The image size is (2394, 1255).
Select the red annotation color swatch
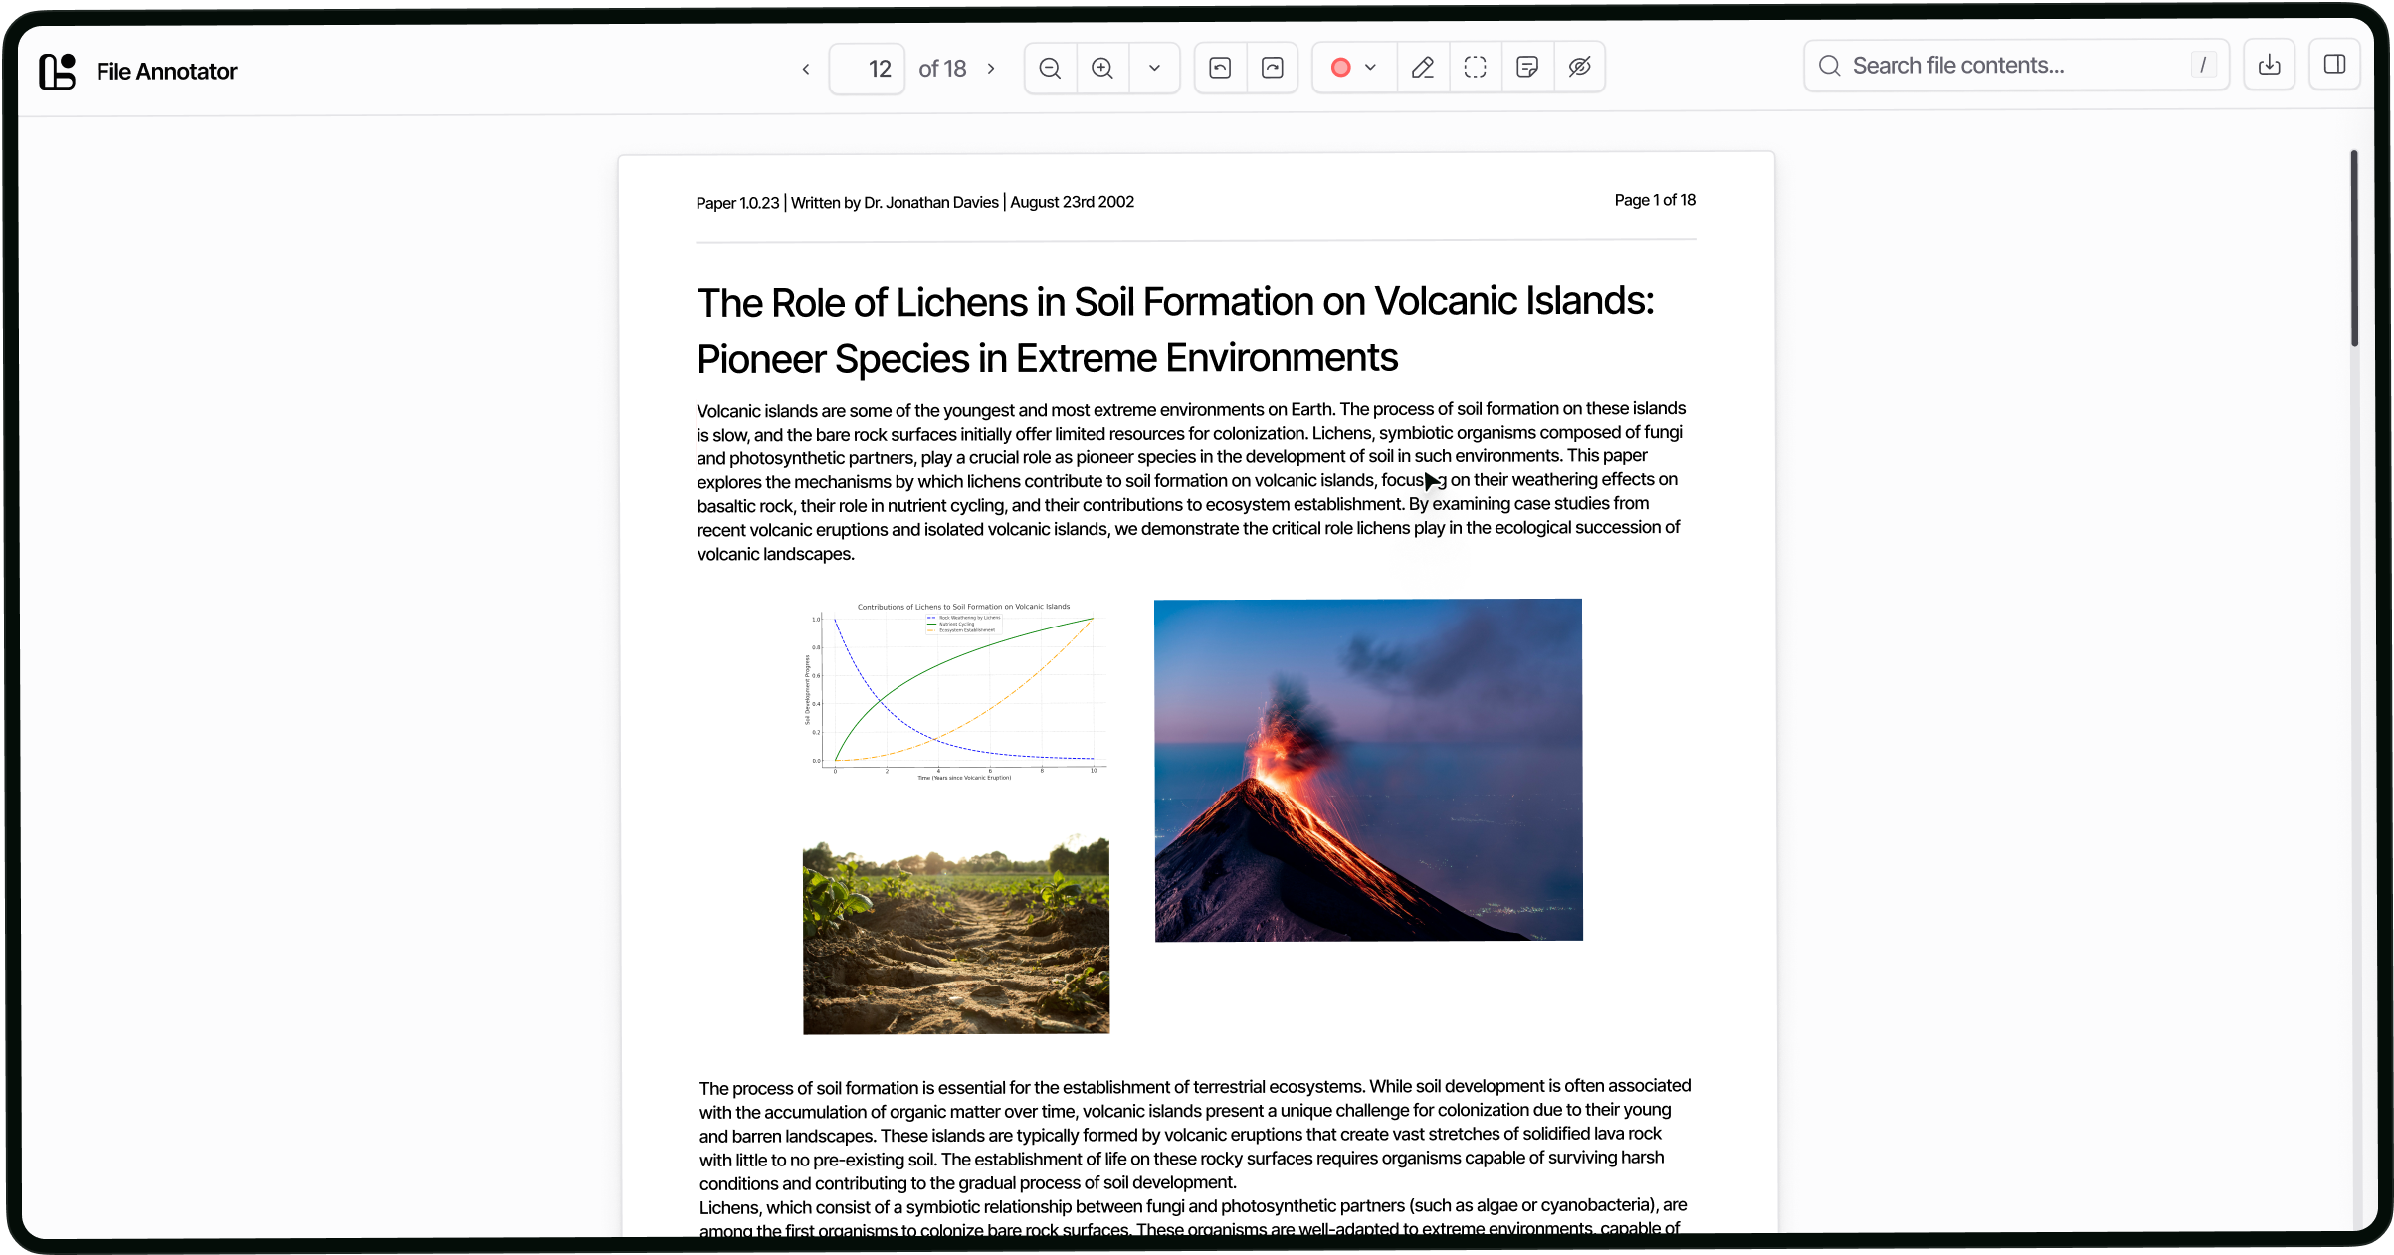pyautogui.click(x=1341, y=68)
